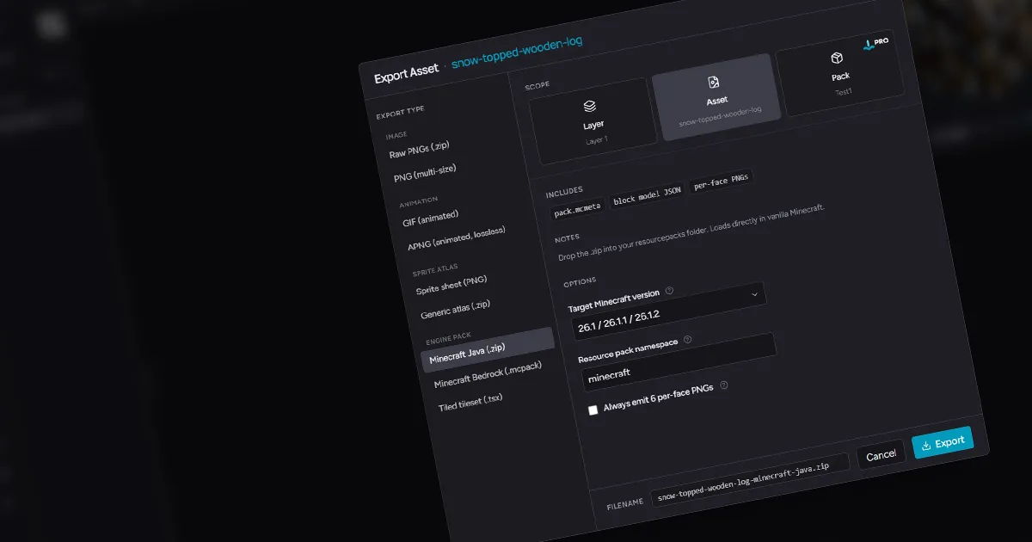Click the version dropdown chevron arrow
The width and height of the screenshot is (1032, 542).
point(755,294)
